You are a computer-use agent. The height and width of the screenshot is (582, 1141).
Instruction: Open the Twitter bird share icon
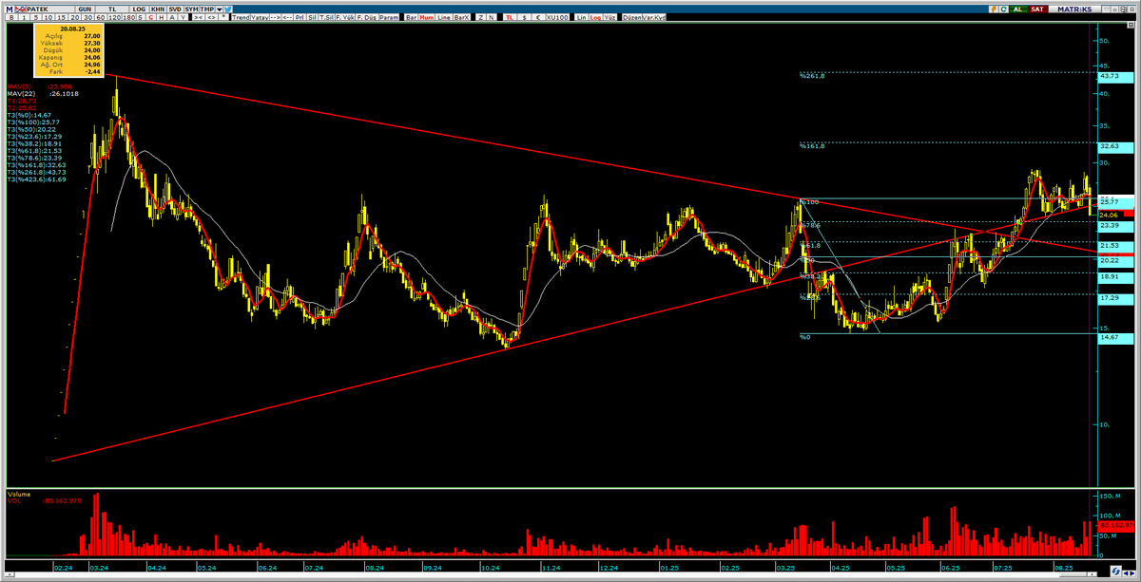pyautogui.click(x=228, y=9)
